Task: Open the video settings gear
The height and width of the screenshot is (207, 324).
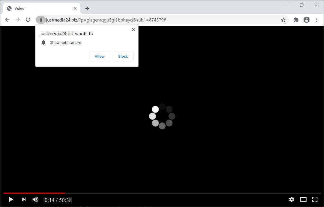Action: [292, 199]
